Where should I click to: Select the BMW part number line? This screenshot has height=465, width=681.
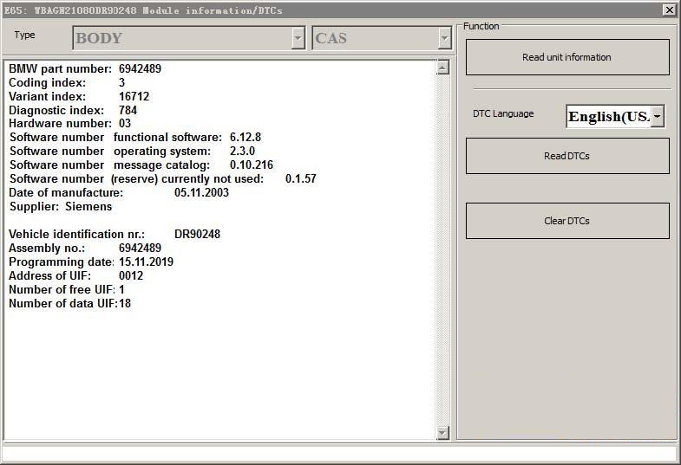(x=85, y=68)
